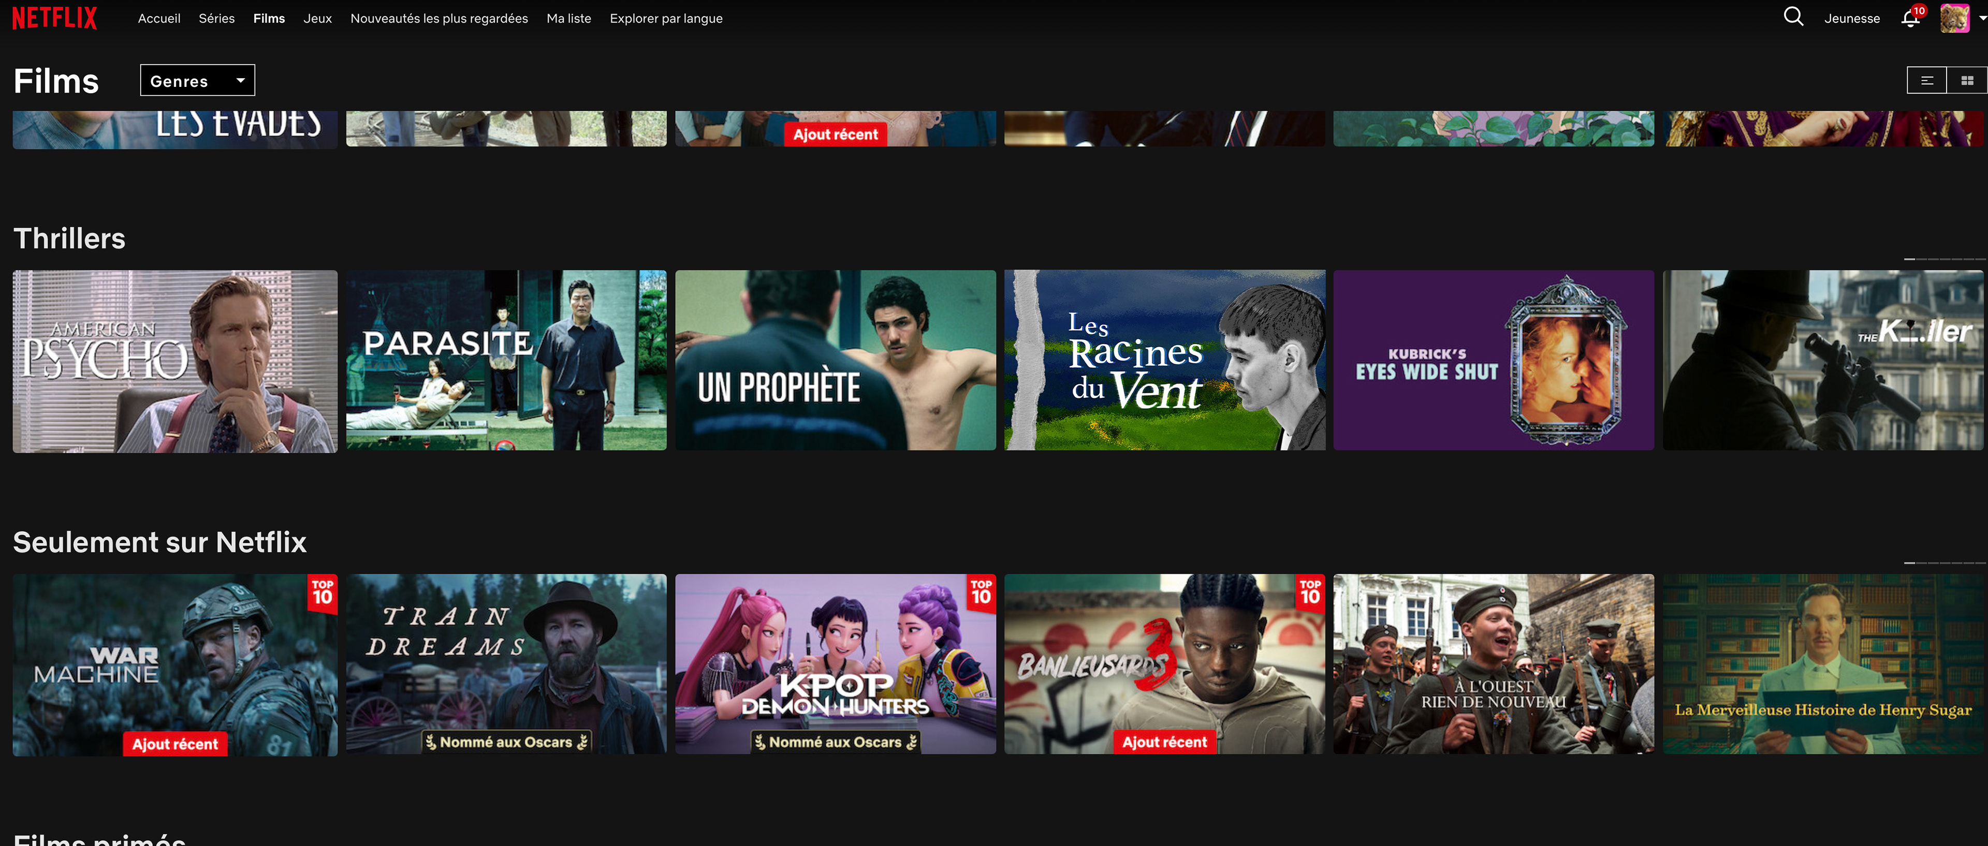Viewport: 1988px width, 846px height.
Task: Open the search magnifier icon
Action: [x=1793, y=17]
